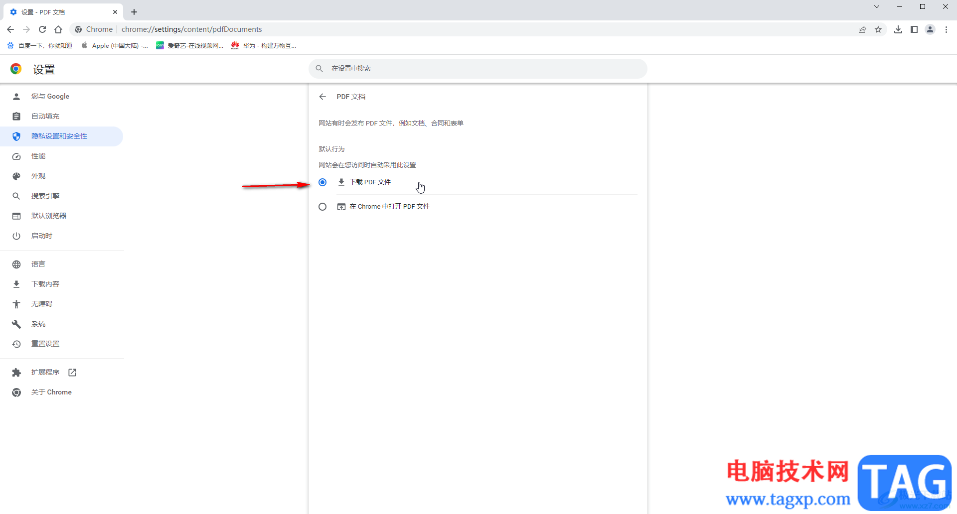Open the home page icon

pyautogui.click(x=58, y=29)
